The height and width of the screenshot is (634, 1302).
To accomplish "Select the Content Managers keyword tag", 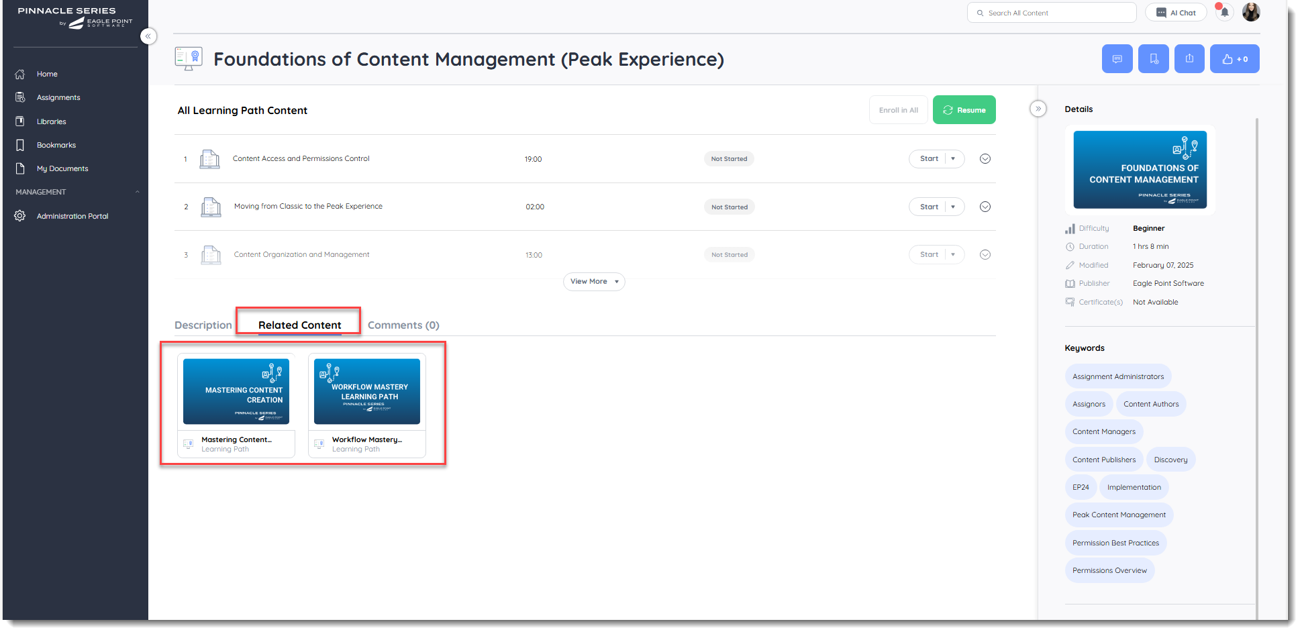I will point(1104,432).
